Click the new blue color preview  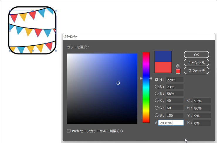point(163,56)
